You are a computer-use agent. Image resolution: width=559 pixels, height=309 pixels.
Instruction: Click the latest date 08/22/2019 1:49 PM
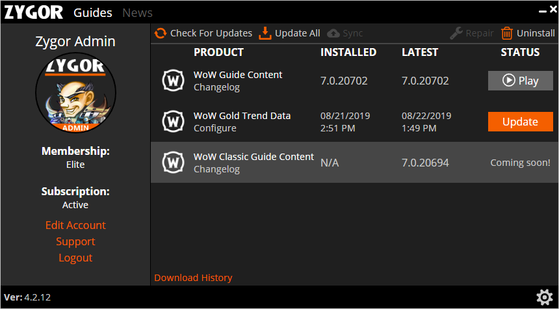coord(426,122)
